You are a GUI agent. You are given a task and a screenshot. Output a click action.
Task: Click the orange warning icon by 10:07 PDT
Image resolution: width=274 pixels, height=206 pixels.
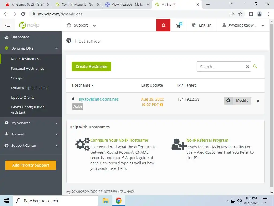point(161,105)
